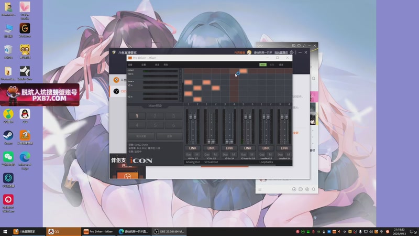Screen dimensions: 419x236
Task: Switch to OBS 25.0.8 taskbar button
Action: (169, 232)
